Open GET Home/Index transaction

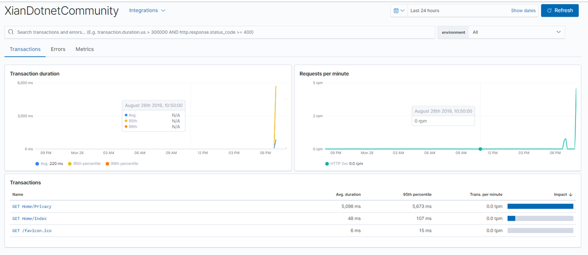[29, 218]
